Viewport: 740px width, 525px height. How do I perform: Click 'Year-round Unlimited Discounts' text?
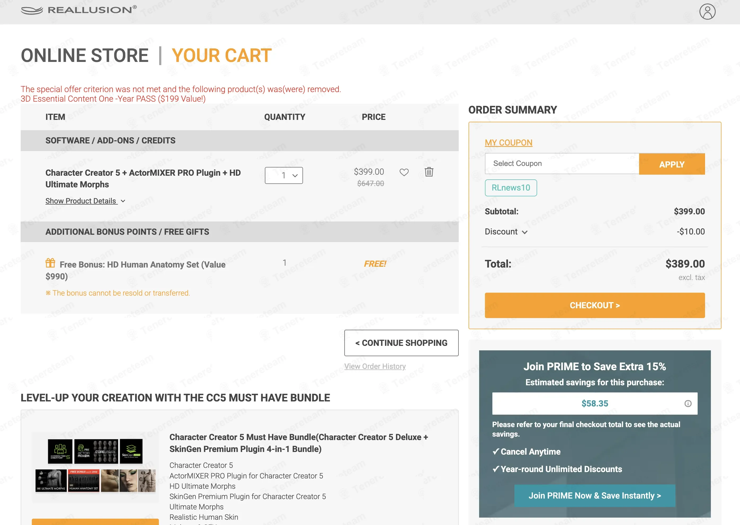click(561, 469)
